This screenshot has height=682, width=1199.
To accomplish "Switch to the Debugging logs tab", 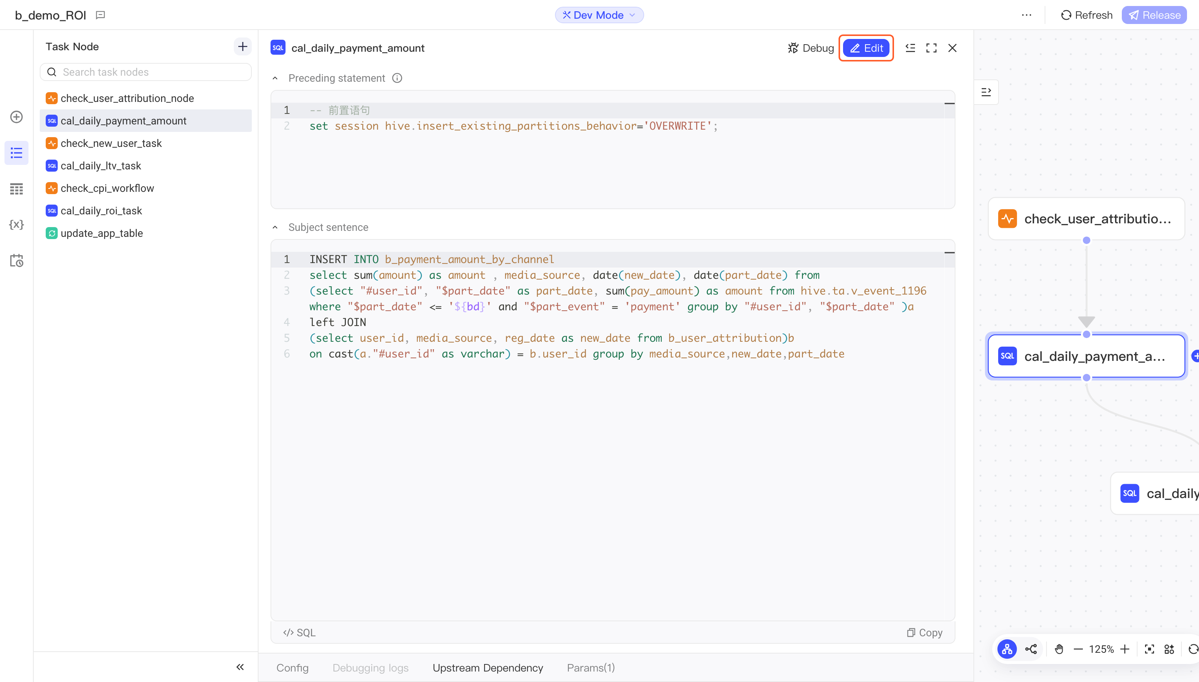I will (x=371, y=667).
